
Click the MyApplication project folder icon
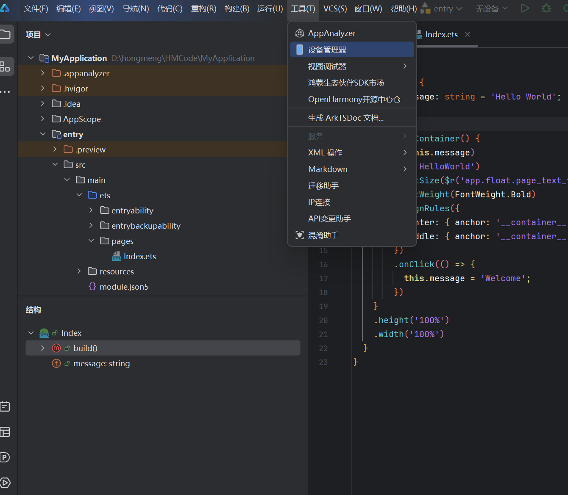[x=44, y=58]
